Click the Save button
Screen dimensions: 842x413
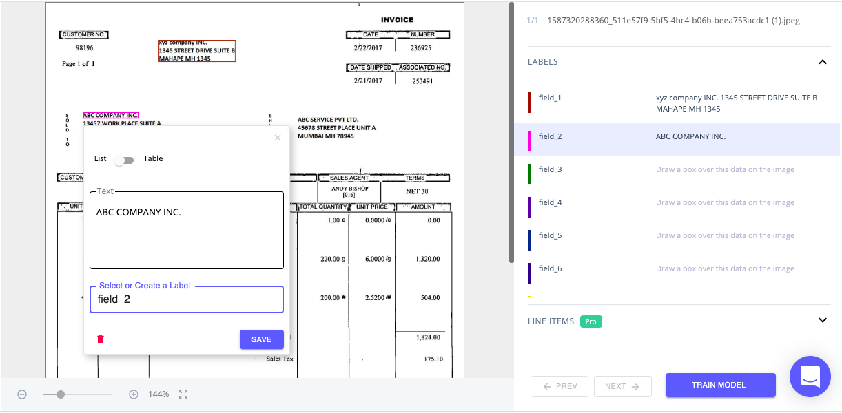[261, 339]
